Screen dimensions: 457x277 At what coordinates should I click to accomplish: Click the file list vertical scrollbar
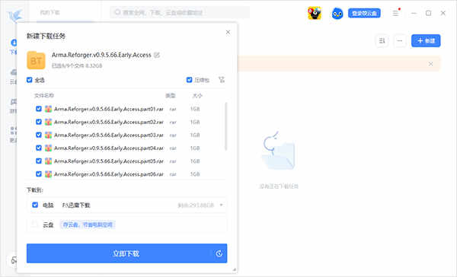click(226, 126)
